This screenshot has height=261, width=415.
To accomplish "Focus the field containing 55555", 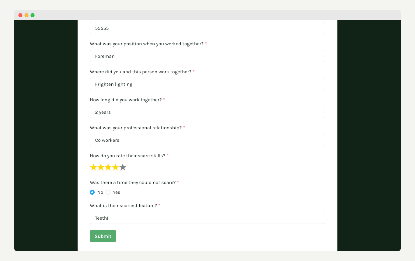I will 207,28.
